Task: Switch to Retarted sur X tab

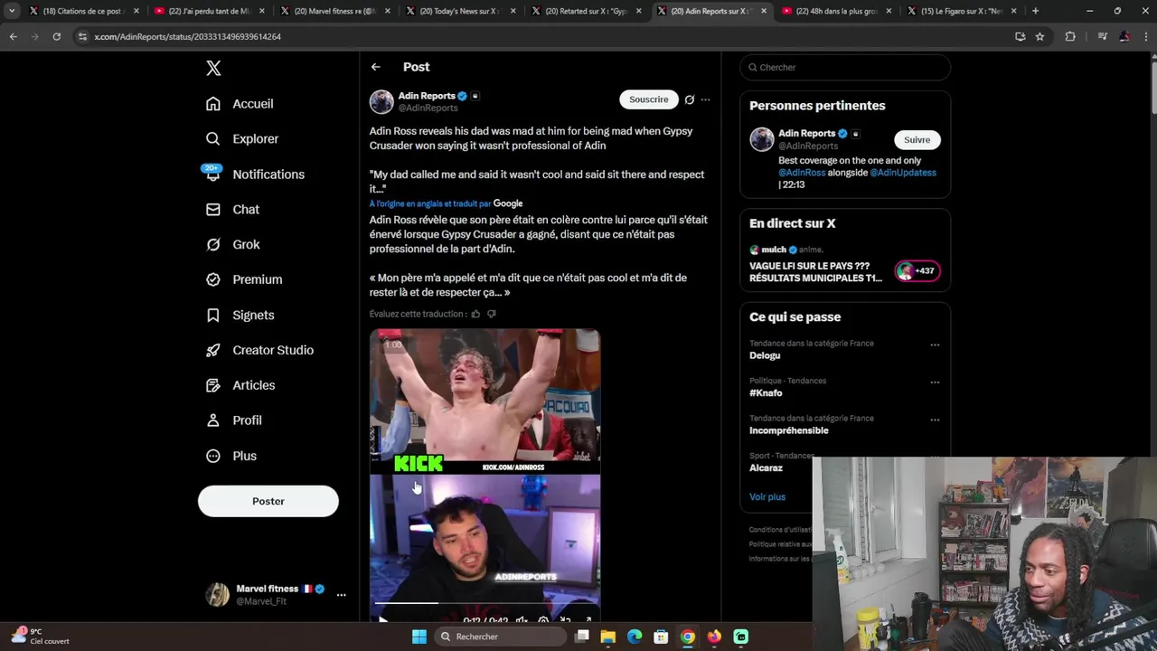Action: click(586, 11)
